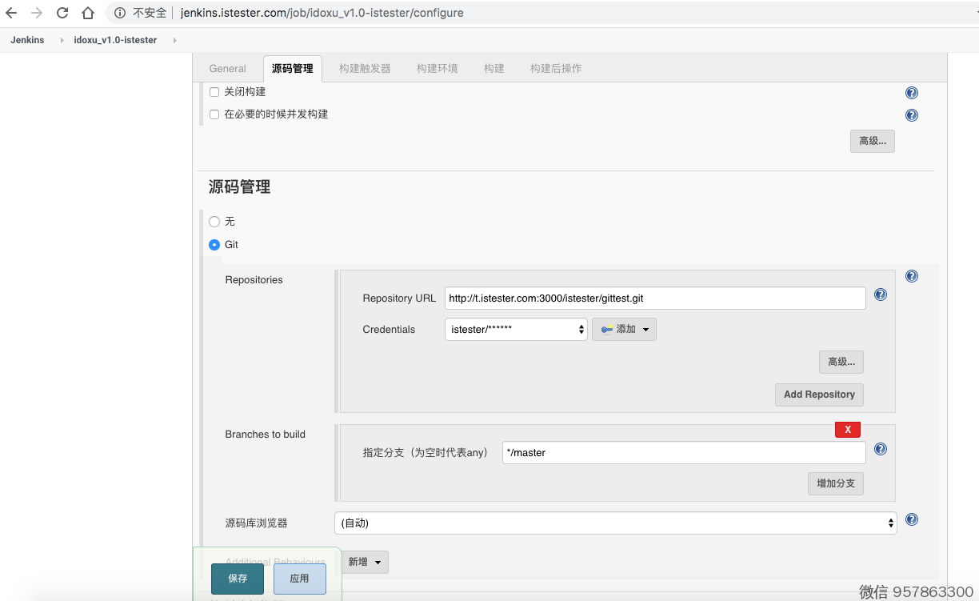Image resolution: width=979 pixels, height=601 pixels.
Task: Click into Repository URL text field
Action: (x=654, y=298)
